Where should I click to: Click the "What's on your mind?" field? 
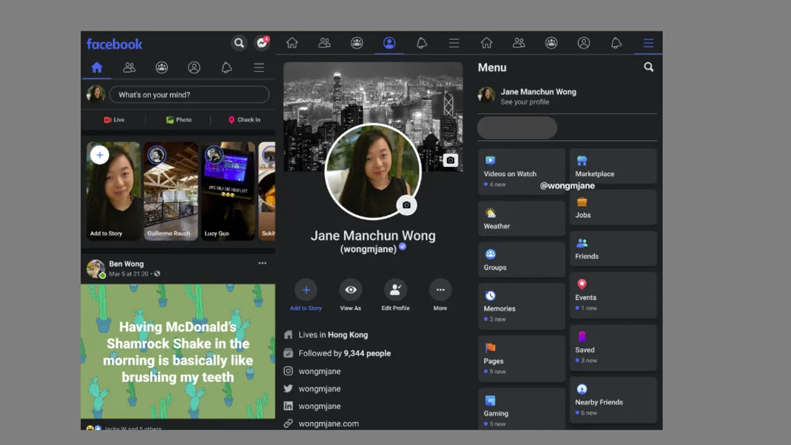(x=189, y=94)
